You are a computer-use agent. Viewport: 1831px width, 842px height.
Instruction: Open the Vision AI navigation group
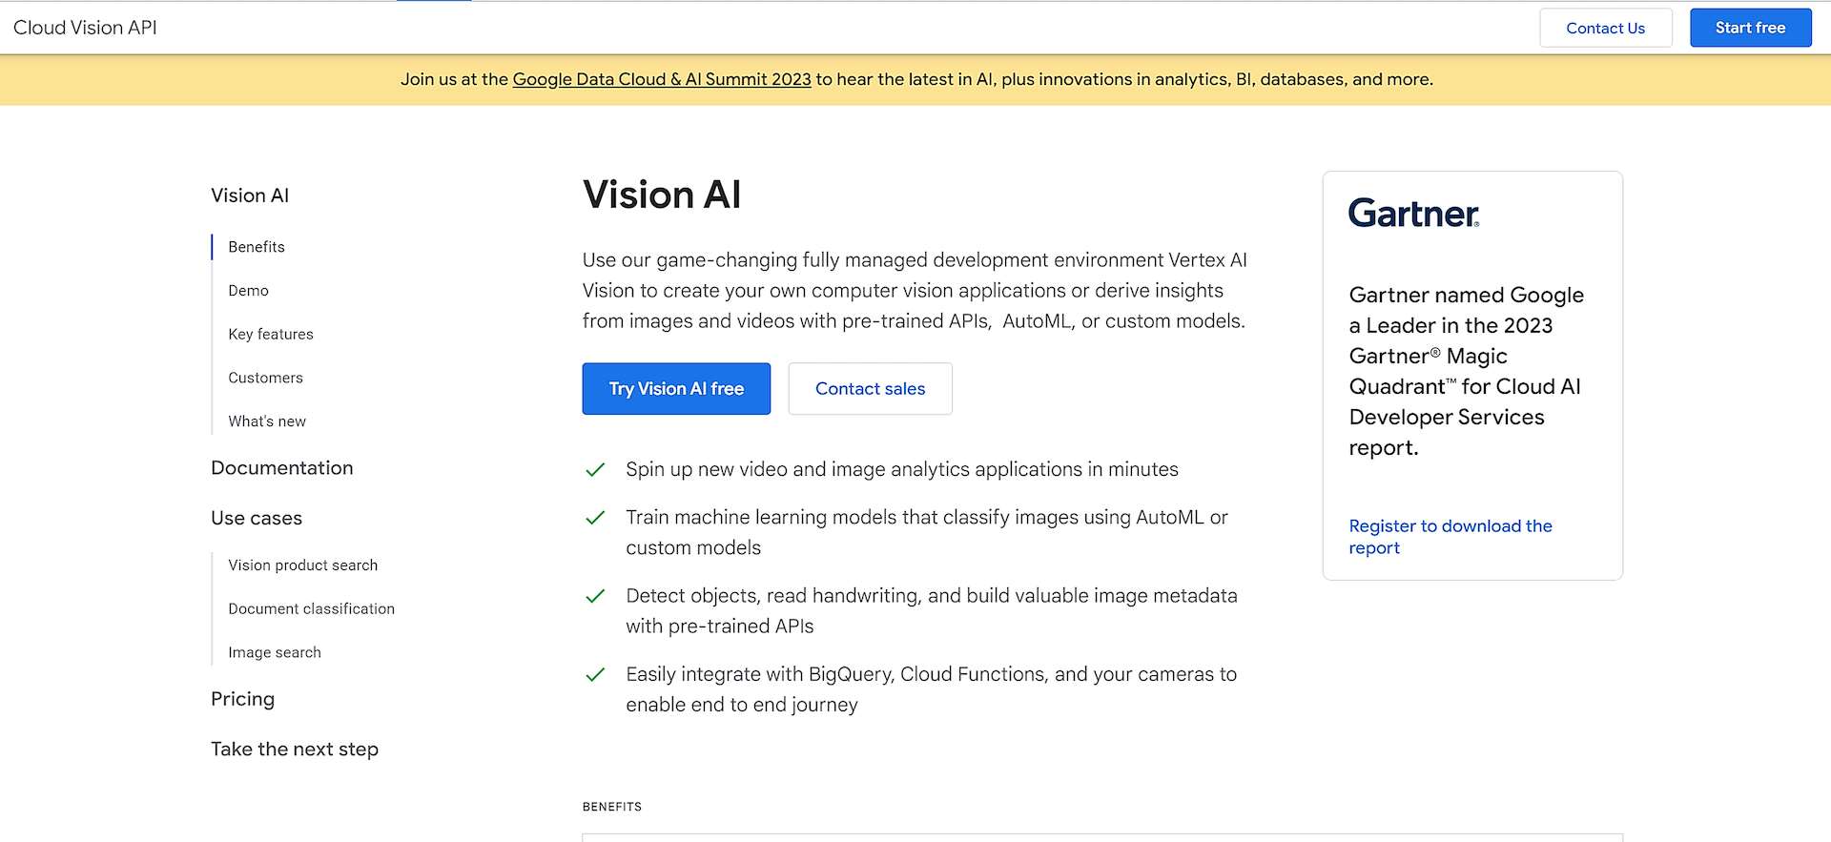tap(250, 195)
